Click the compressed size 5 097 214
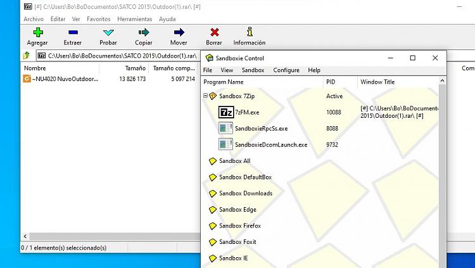Screen dimensions: 475x268 click(x=183, y=79)
